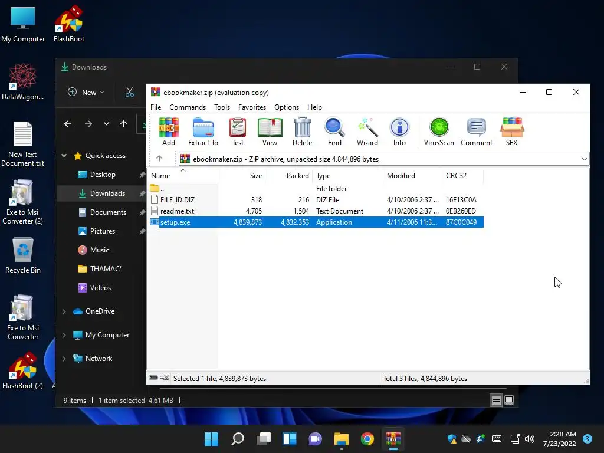The width and height of the screenshot is (604, 453).
Task: Open the FlashBoot desktop shortcut
Action: point(69,24)
